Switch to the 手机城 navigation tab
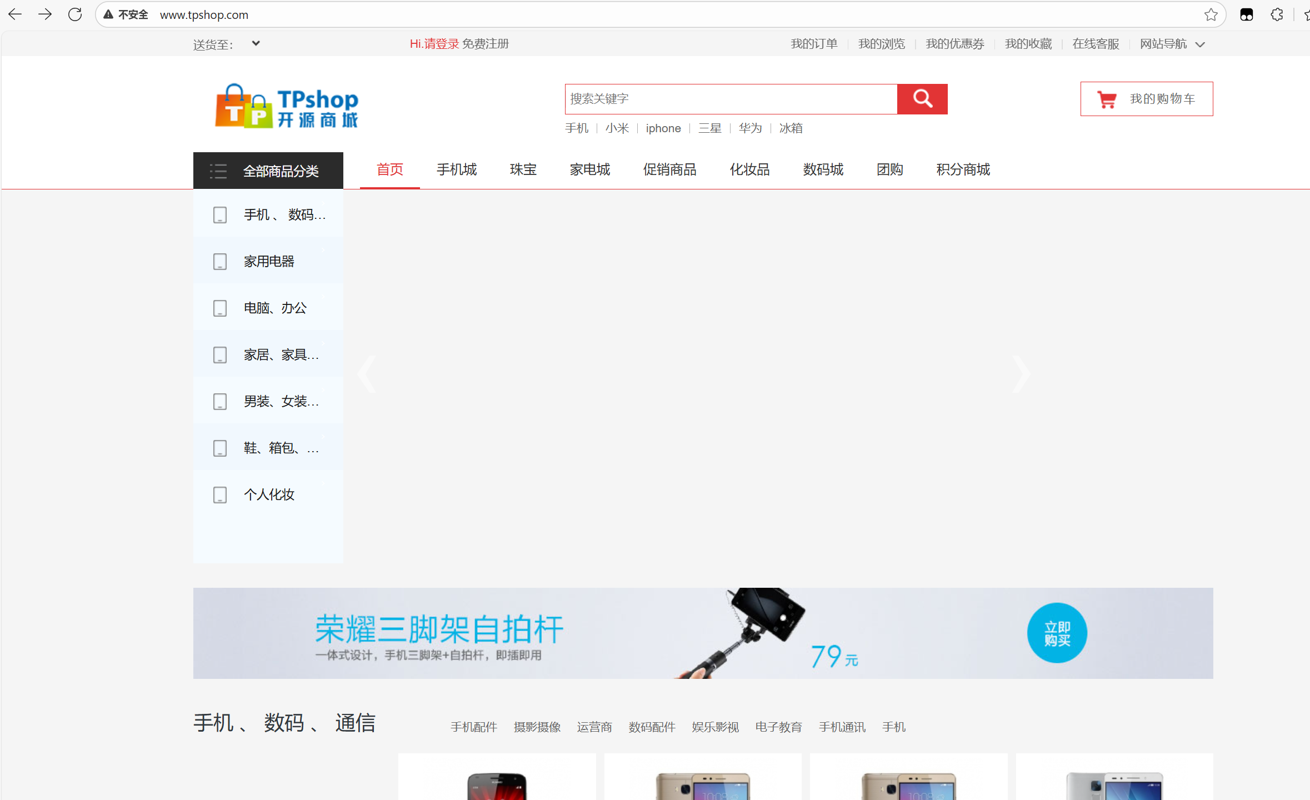Image resolution: width=1310 pixels, height=800 pixels. 456,169
